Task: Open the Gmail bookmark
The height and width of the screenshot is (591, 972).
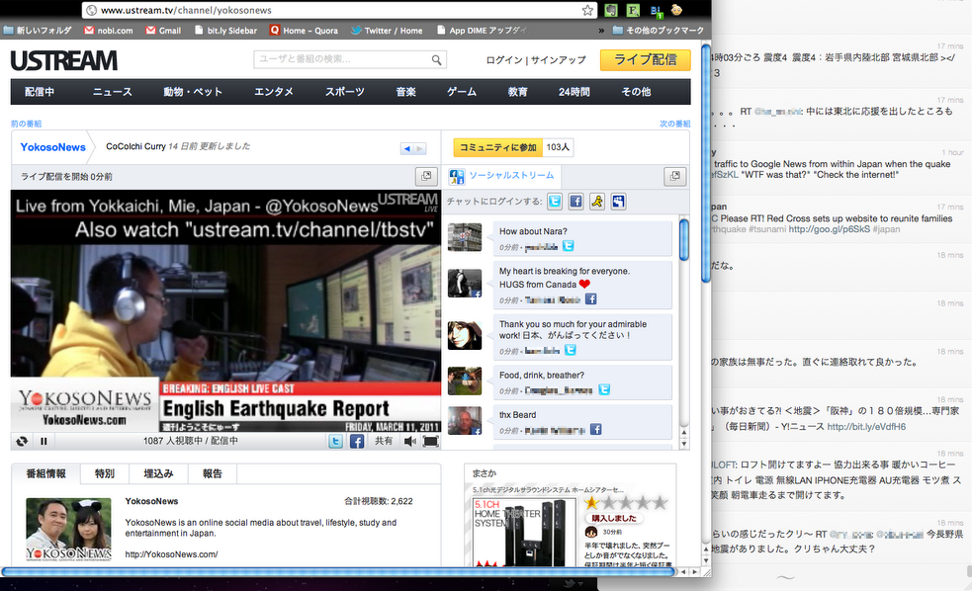Action: 164,31
